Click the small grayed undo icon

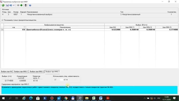[14, 5]
